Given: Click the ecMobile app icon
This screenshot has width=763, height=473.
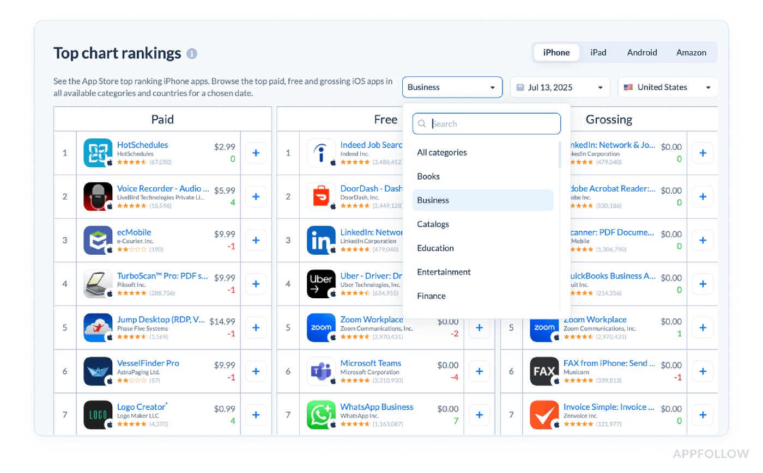Looking at the screenshot, I should 98,240.
